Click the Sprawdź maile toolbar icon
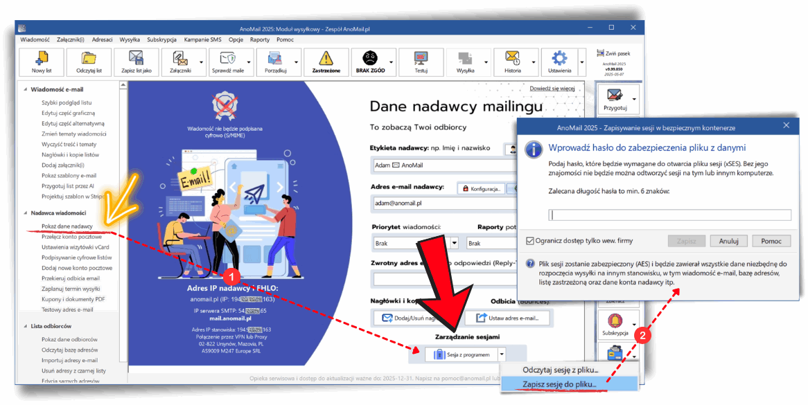808x405 pixels. [x=227, y=62]
